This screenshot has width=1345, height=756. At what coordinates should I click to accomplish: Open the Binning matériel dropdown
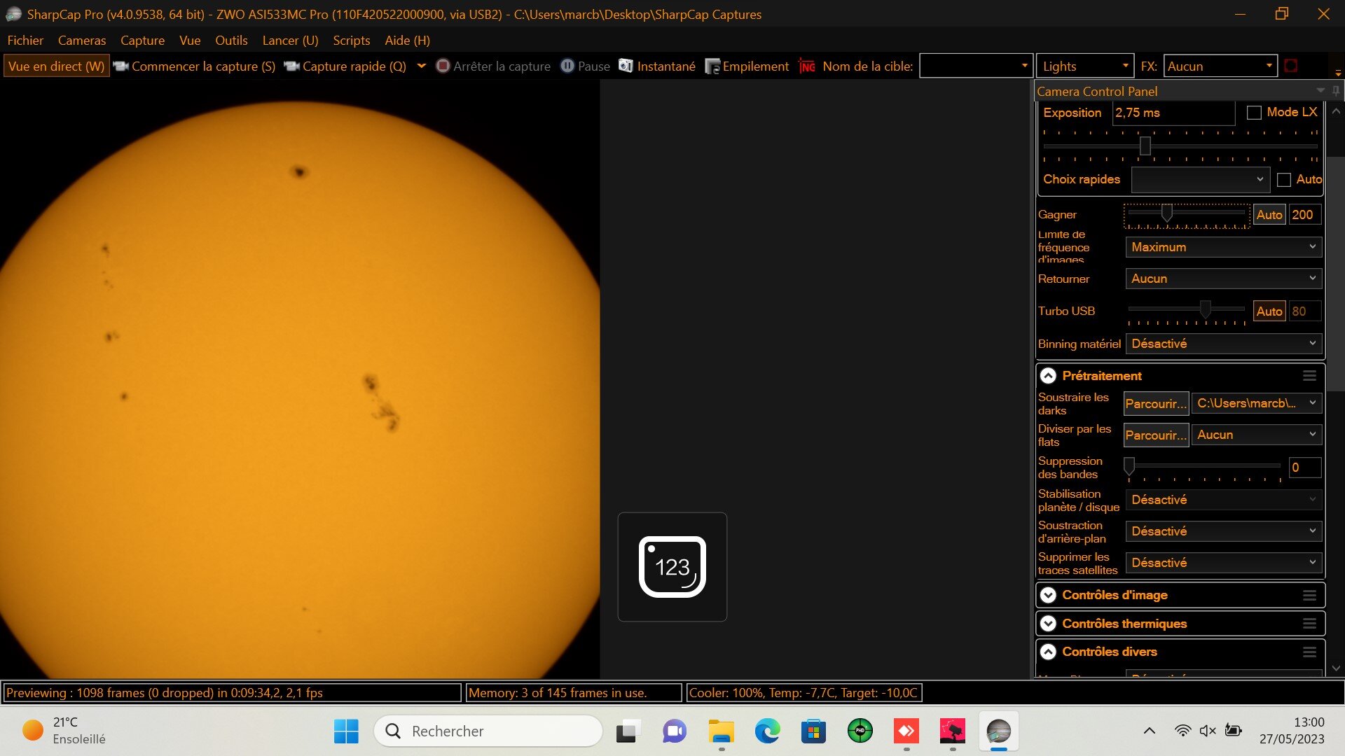tap(1223, 344)
